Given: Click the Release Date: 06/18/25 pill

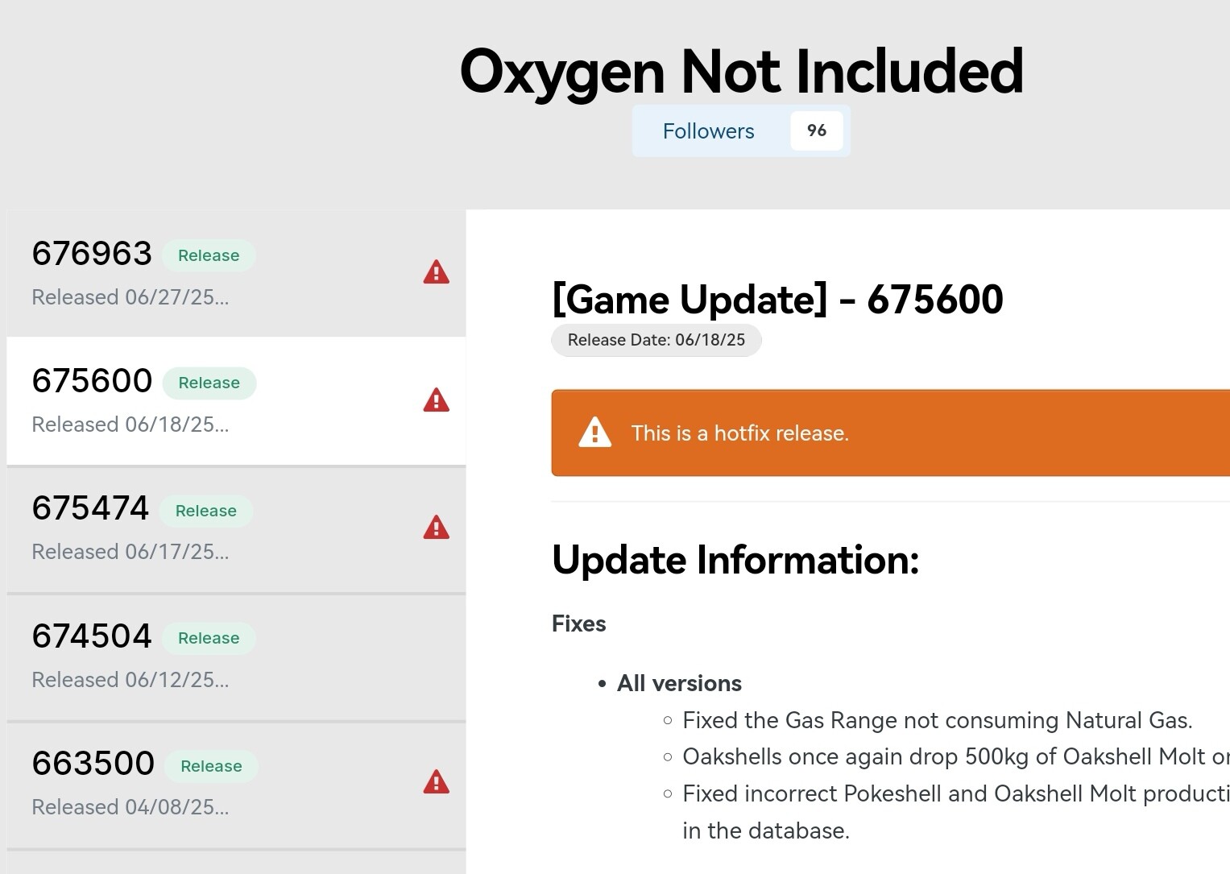Looking at the screenshot, I should pyautogui.click(x=656, y=340).
